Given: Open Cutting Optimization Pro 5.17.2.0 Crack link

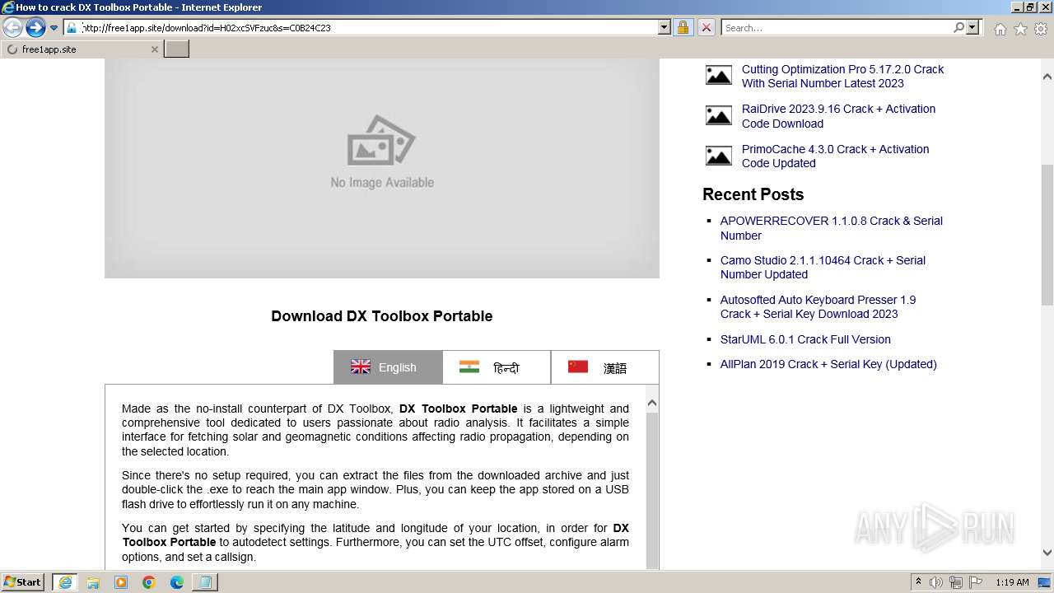Looking at the screenshot, I should pyautogui.click(x=842, y=77).
